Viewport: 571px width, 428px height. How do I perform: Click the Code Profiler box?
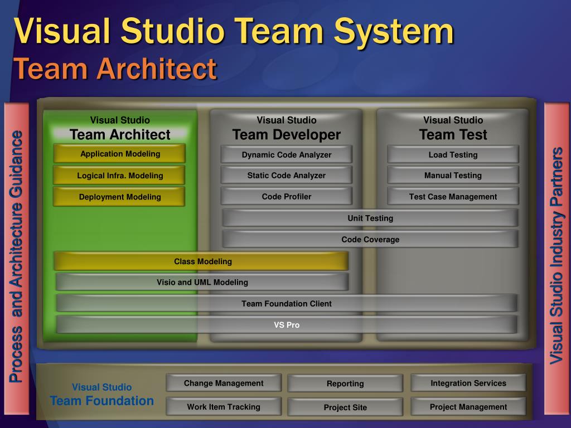(x=287, y=197)
